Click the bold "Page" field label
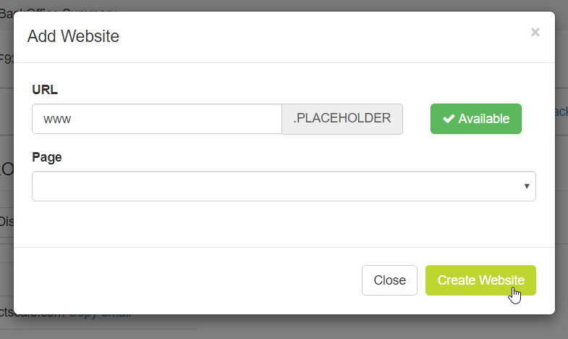 tap(47, 157)
